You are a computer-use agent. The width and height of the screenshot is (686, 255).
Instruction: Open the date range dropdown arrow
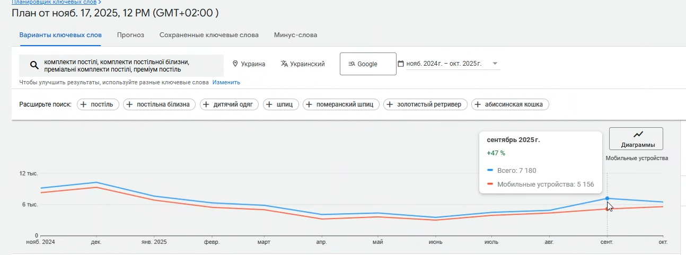coord(495,64)
